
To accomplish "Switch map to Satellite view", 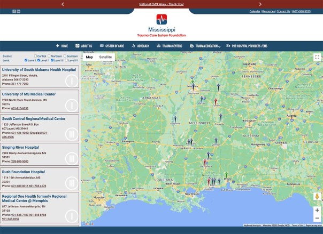I will click(105, 57).
